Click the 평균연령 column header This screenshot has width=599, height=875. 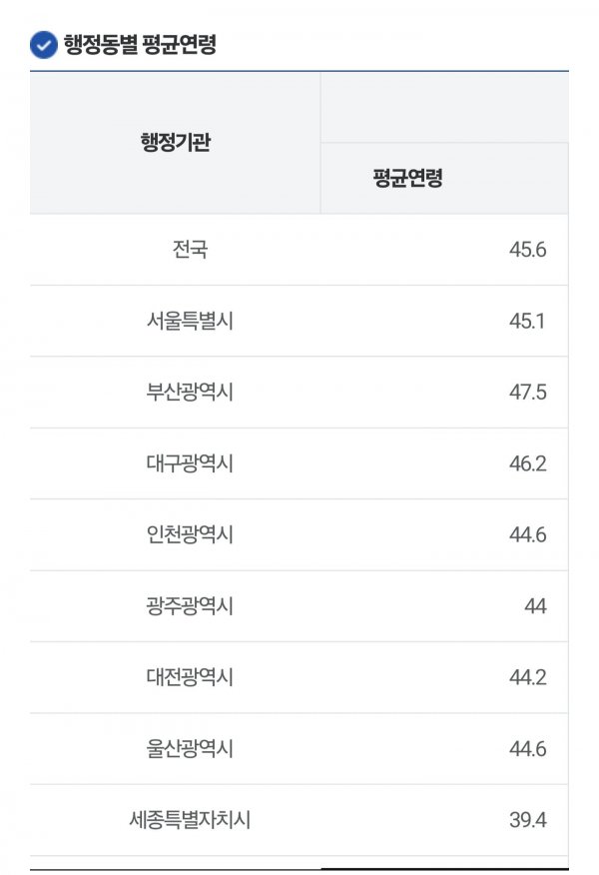coord(407,178)
